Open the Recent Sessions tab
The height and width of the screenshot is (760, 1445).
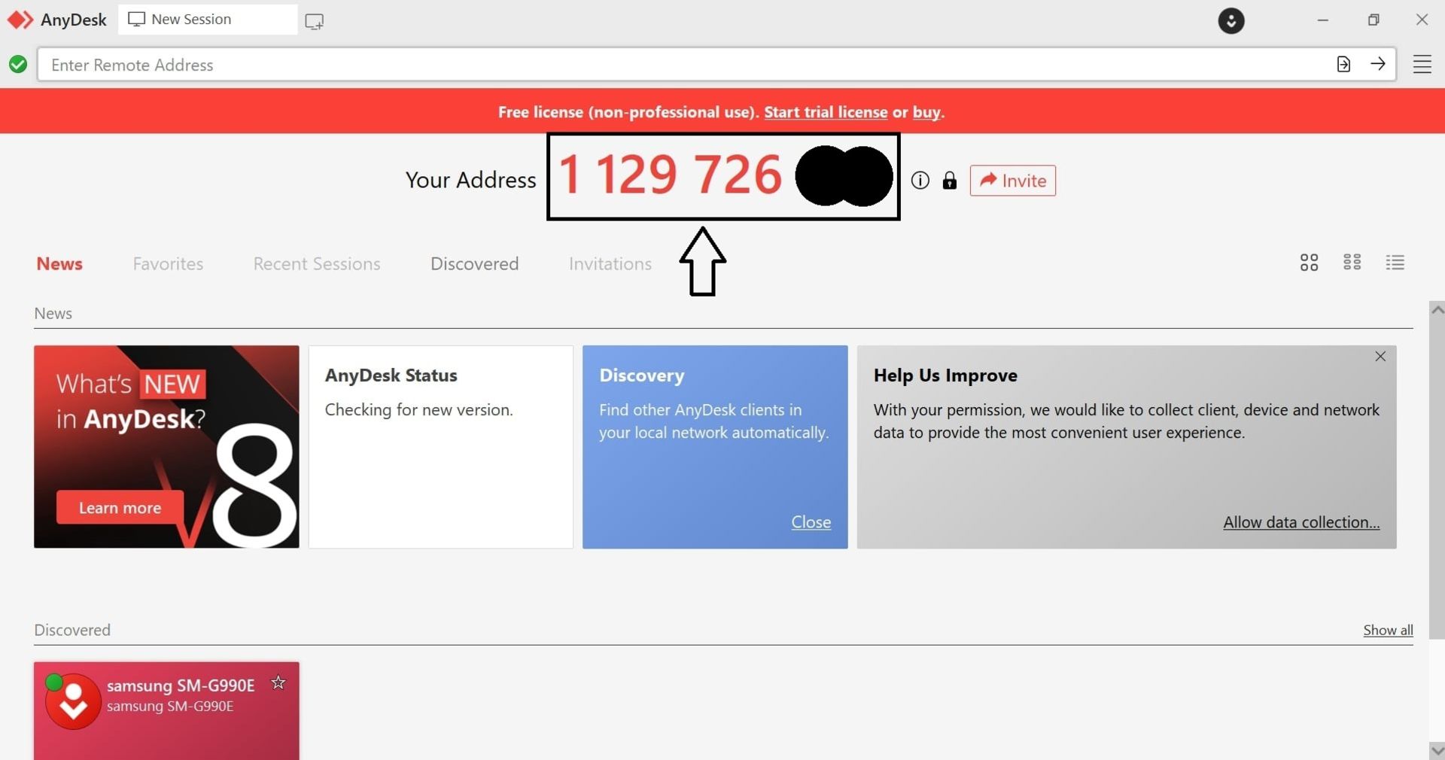tap(317, 264)
